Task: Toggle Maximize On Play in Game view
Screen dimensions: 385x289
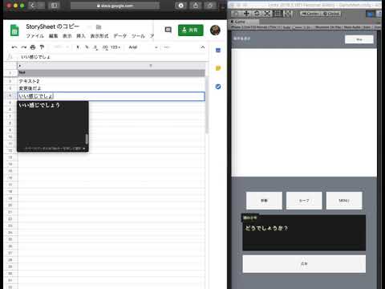Action: coord(329,27)
